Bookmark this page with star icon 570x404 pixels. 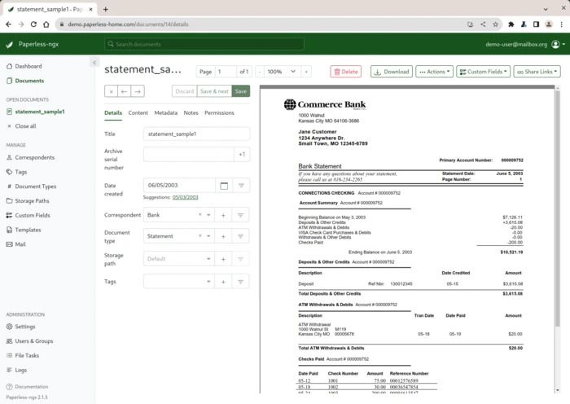(495, 24)
